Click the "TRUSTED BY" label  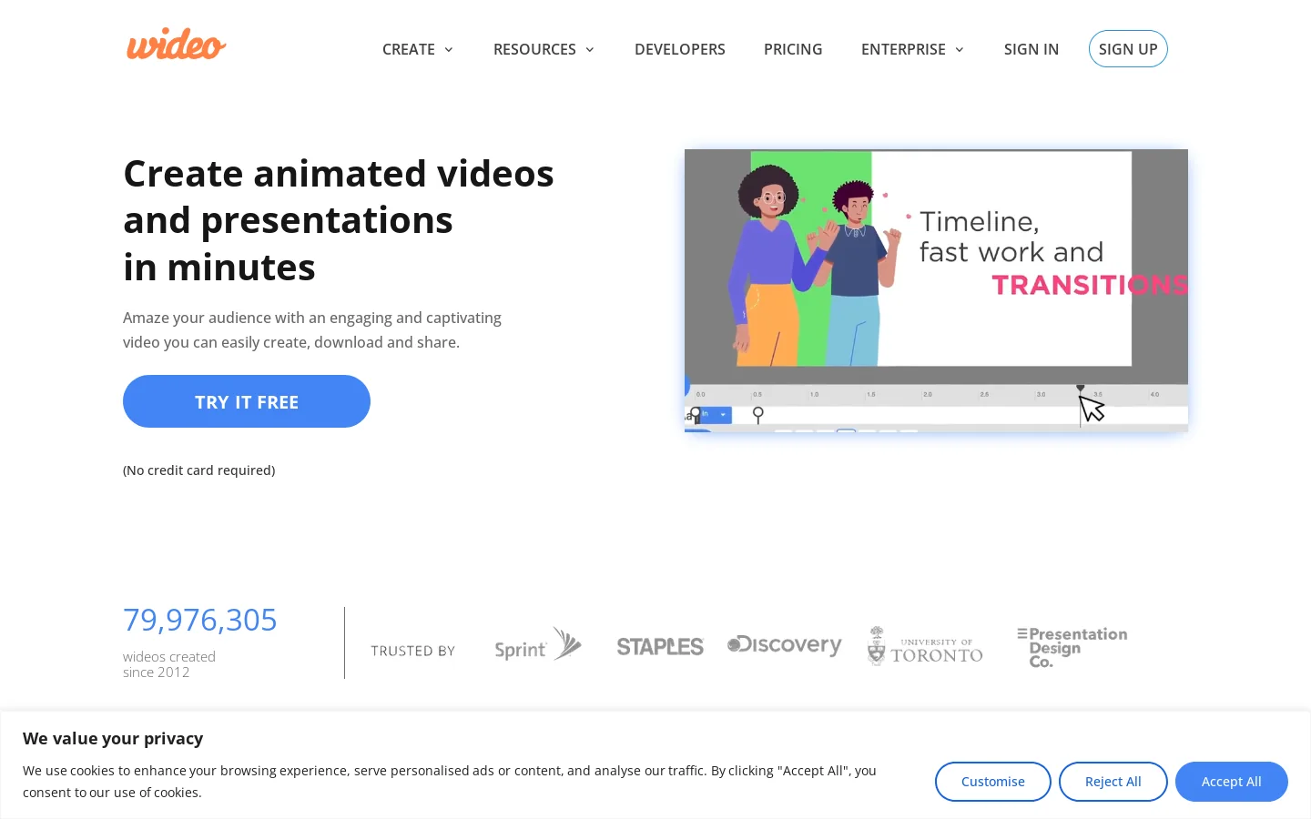[412, 651]
